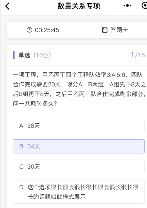The width and height of the screenshot is (147, 208).
Task: Click the clock timer icon
Action: [x=29, y=30]
